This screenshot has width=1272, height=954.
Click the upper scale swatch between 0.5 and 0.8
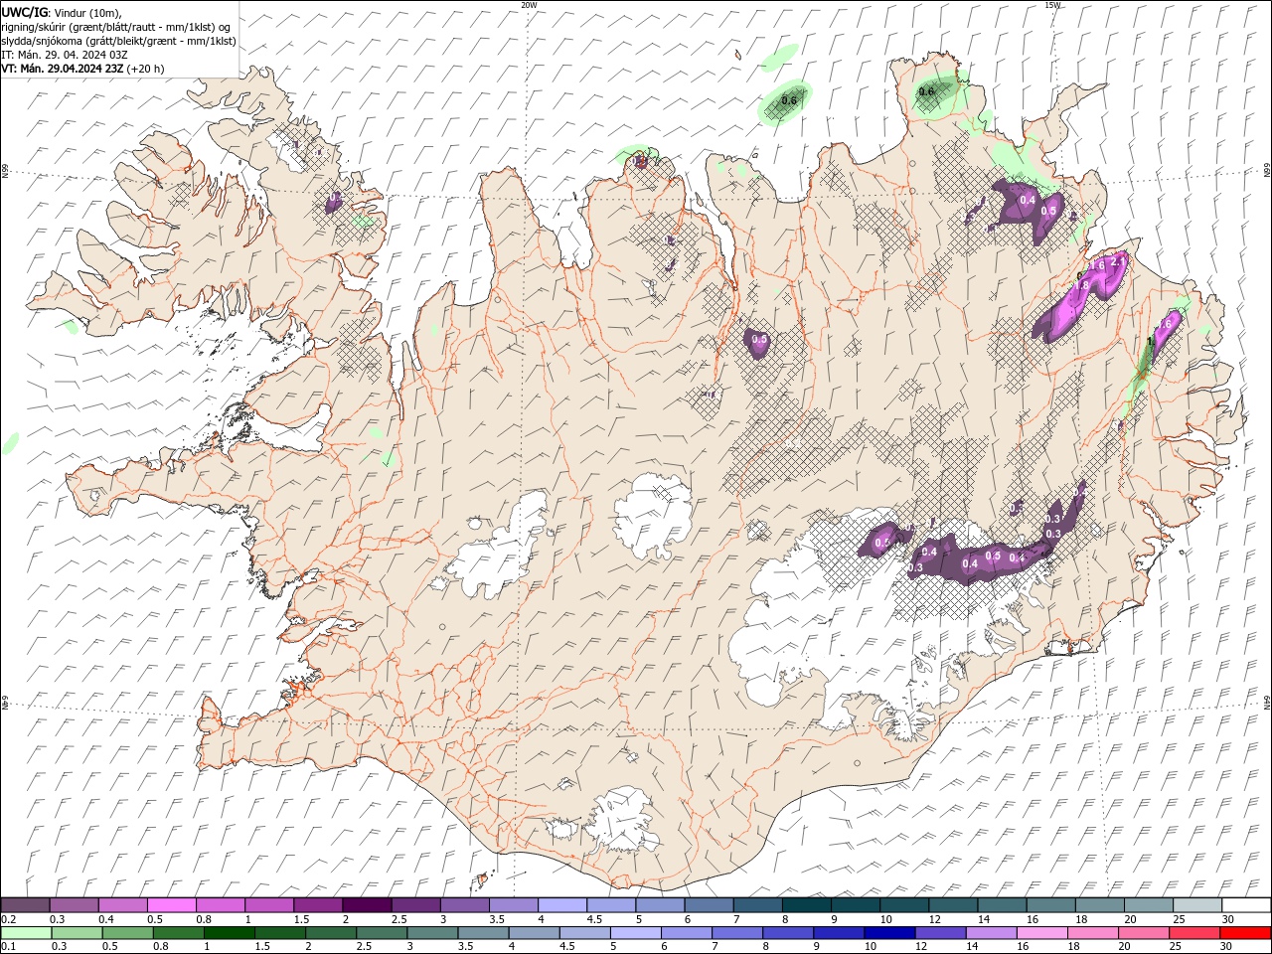pos(171,905)
